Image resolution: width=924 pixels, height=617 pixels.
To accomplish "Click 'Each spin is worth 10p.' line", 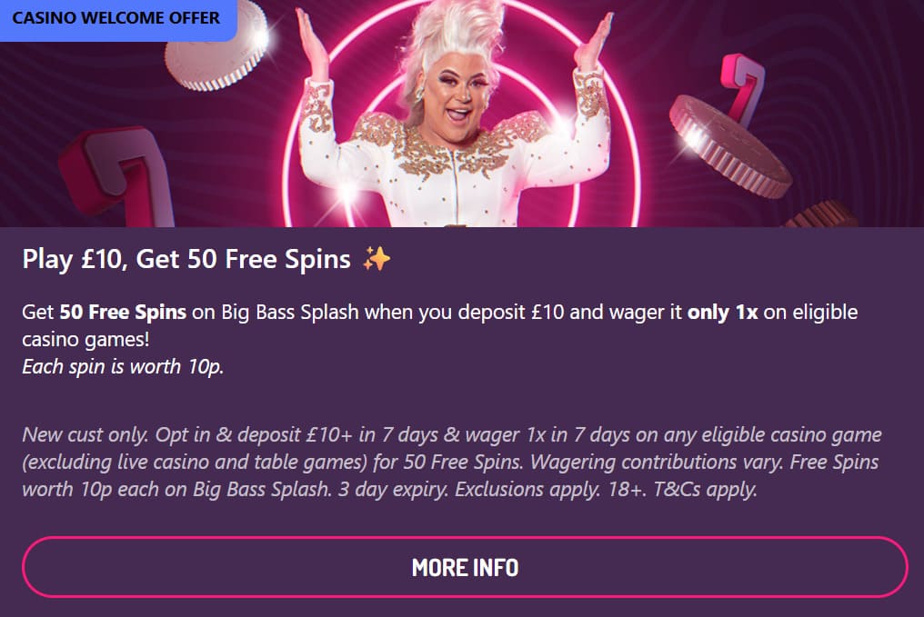I will tap(123, 367).
